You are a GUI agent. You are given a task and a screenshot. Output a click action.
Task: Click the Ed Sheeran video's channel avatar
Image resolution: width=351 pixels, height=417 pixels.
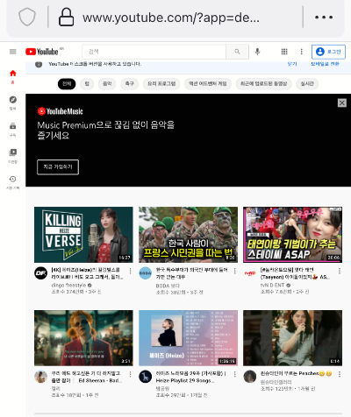(40, 377)
